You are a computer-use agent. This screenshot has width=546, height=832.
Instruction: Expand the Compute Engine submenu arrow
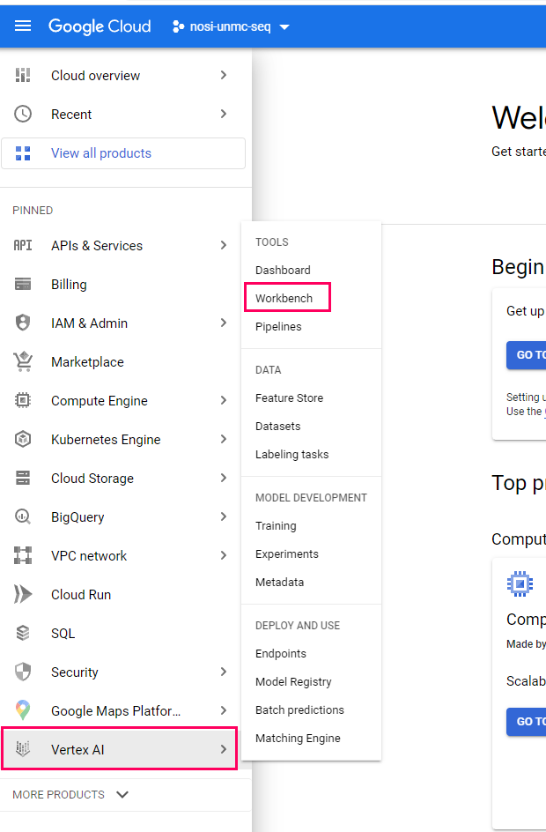223,400
